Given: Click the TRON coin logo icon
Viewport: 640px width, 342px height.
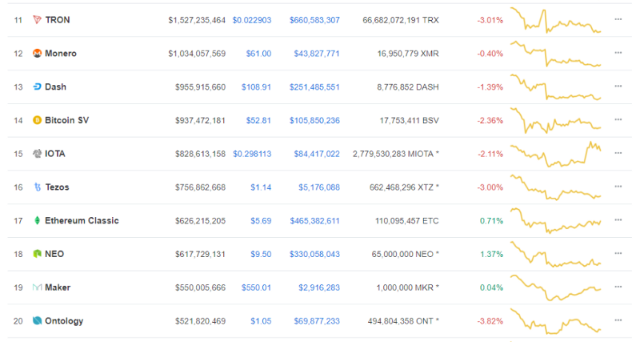Looking at the screenshot, I should [x=37, y=19].
